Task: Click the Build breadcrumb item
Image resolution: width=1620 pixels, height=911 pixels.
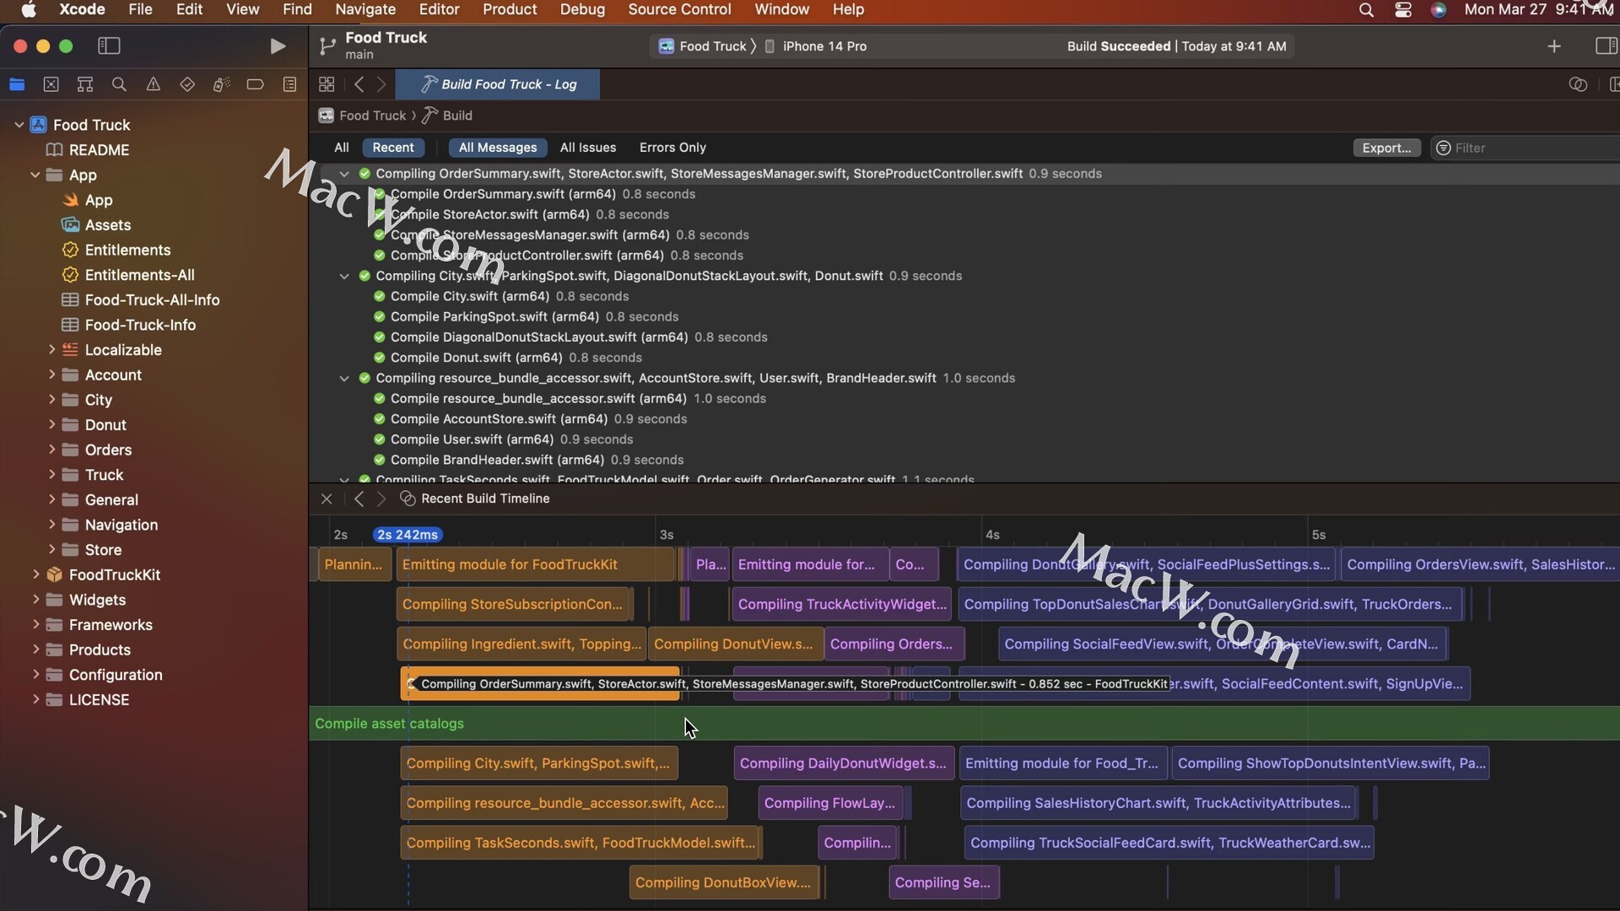Action: pos(448,116)
